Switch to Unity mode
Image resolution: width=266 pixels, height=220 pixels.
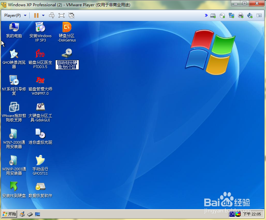click(71, 15)
